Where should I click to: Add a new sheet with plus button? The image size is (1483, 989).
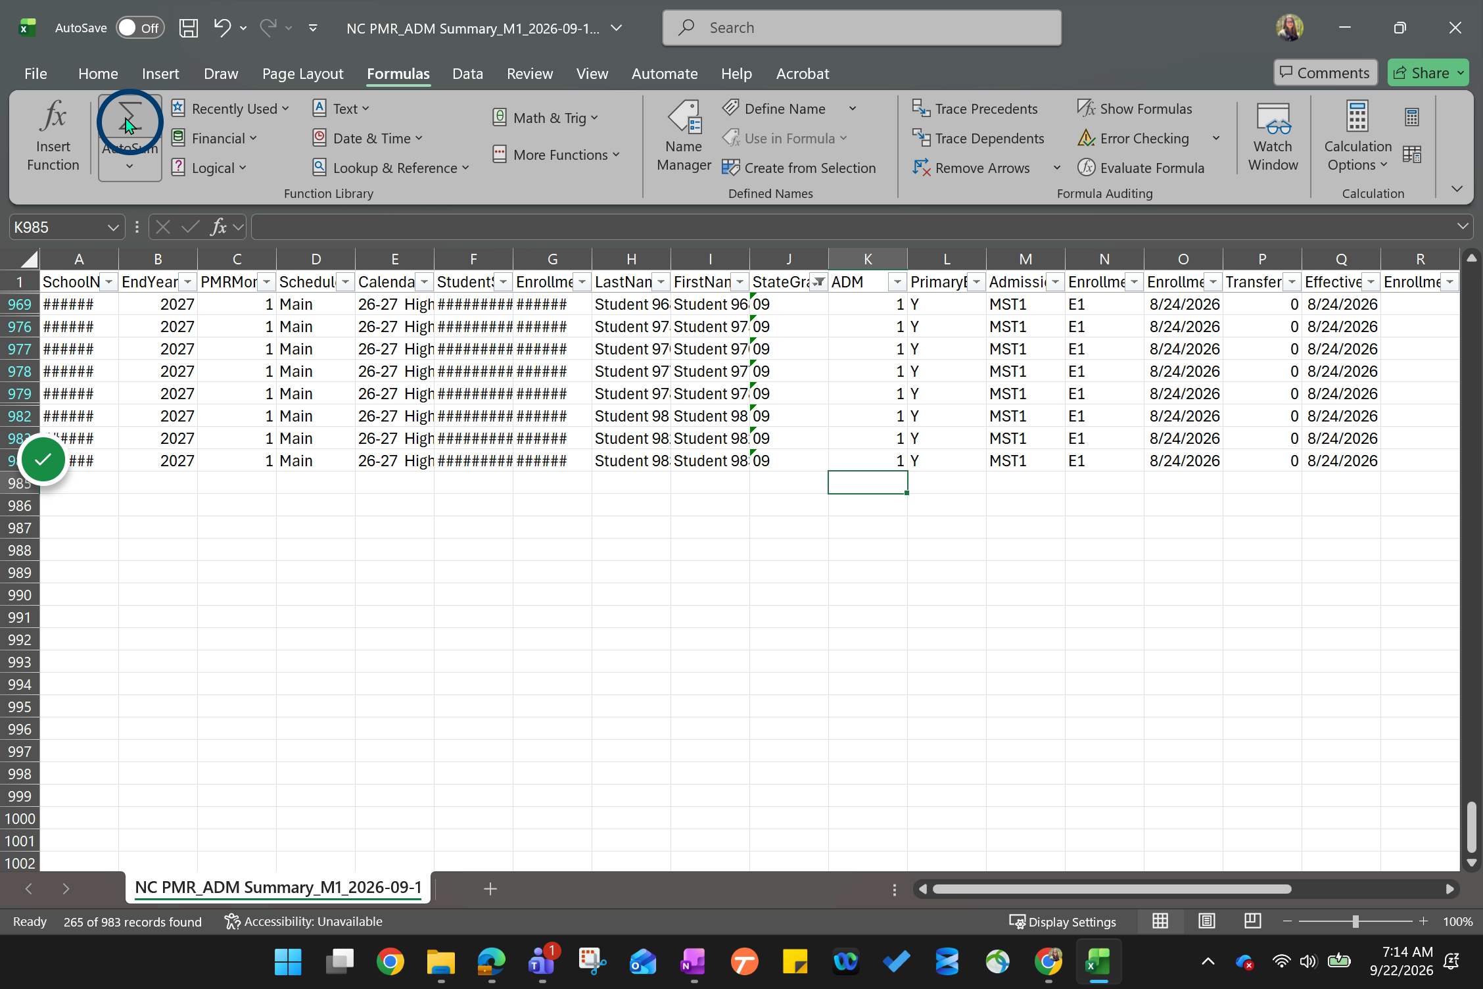pos(490,889)
